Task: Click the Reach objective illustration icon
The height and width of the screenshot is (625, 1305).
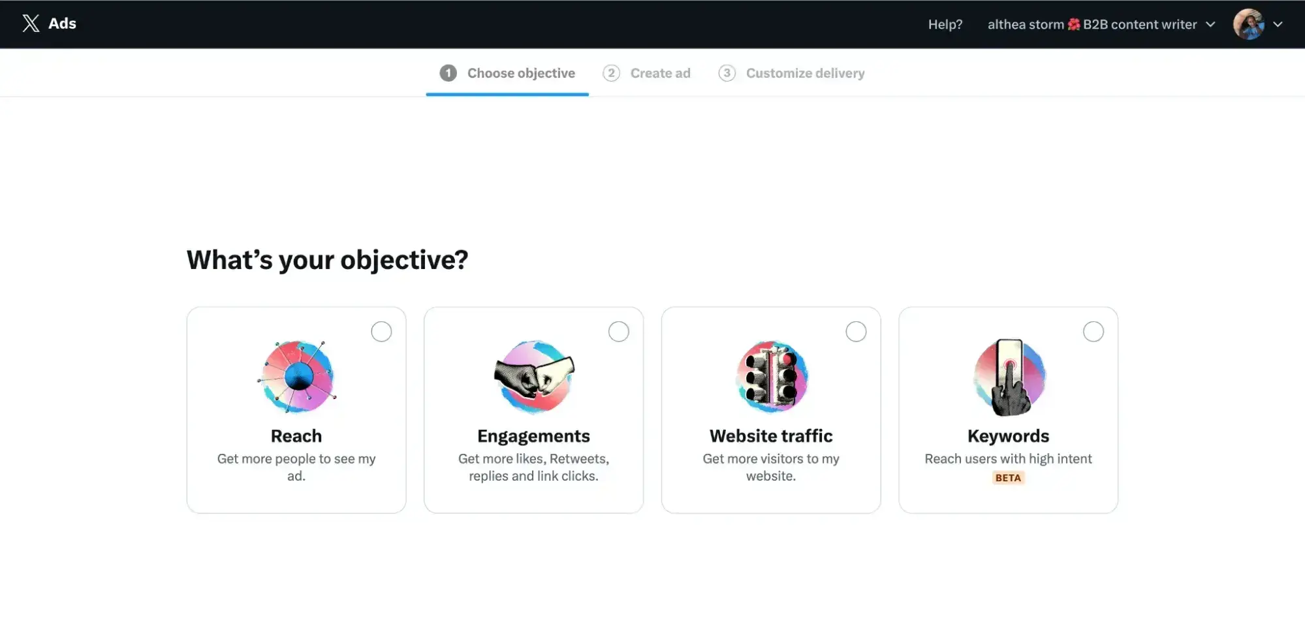Action: coord(296,377)
